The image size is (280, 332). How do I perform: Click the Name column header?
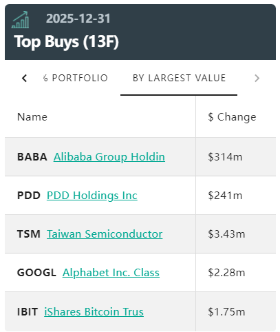click(32, 117)
